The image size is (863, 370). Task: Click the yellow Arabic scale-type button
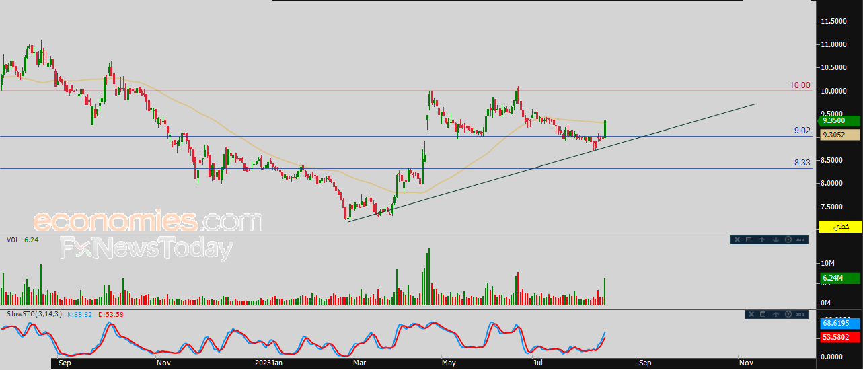[840, 227]
